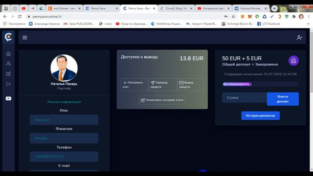This screenshot has width=313, height=176.
Task: Click the address bar URL pennysave.online
Action: tap(47, 17)
